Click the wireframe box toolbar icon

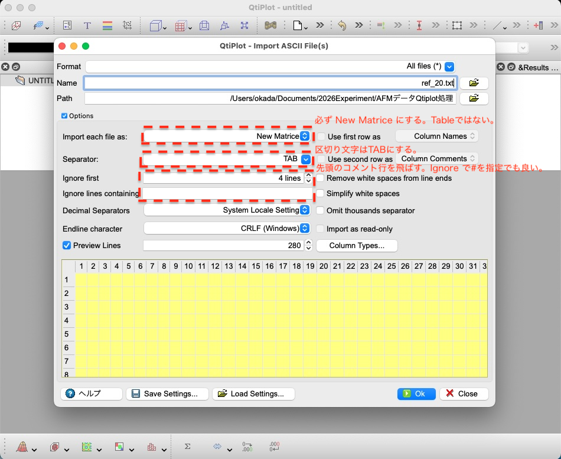pyautogui.click(x=204, y=25)
